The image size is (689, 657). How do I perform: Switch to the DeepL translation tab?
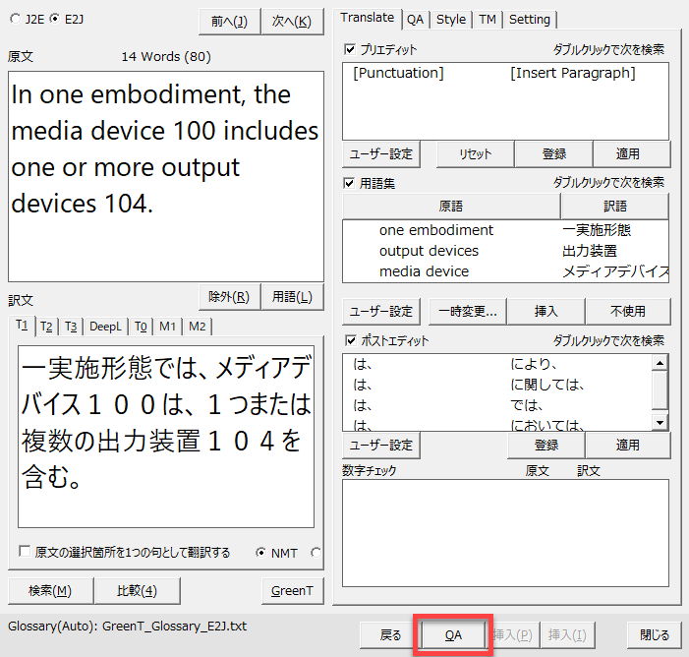106,327
